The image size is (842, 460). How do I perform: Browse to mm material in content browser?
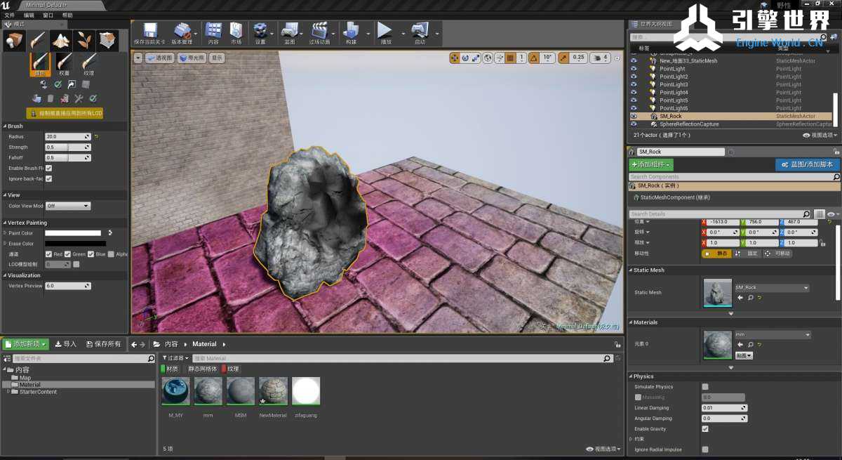click(x=750, y=345)
